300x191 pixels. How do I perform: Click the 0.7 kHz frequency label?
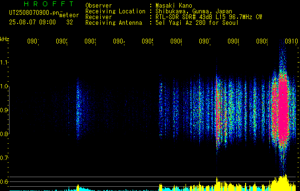(x=4, y=158)
